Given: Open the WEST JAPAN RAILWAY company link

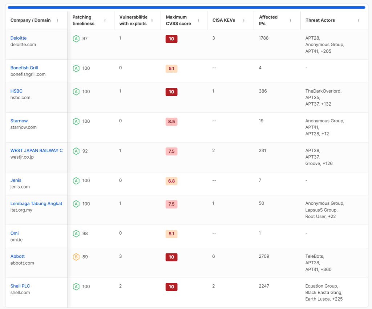Looking at the screenshot, I should coord(37,151).
